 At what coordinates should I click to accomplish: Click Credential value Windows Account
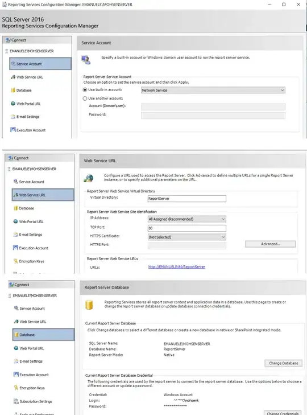(x=178, y=395)
